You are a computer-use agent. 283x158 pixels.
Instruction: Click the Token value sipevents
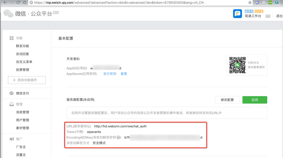94,132
